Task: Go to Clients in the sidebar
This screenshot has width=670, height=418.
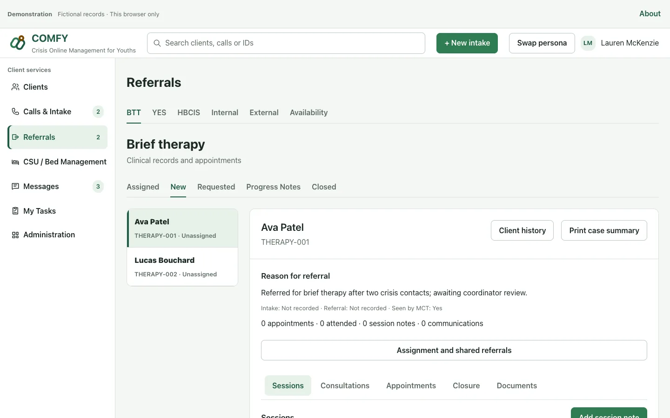Action: point(58,87)
